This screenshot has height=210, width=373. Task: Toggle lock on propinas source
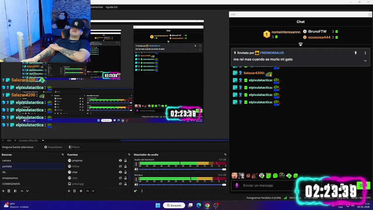point(125,160)
